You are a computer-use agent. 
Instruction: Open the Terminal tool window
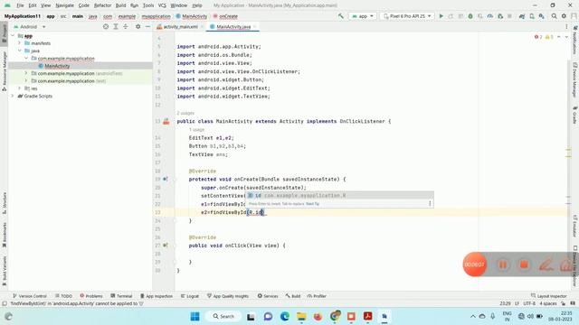click(x=121, y=296)
